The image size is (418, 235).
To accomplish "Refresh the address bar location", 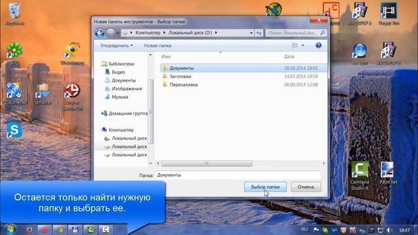I will 259,33.
